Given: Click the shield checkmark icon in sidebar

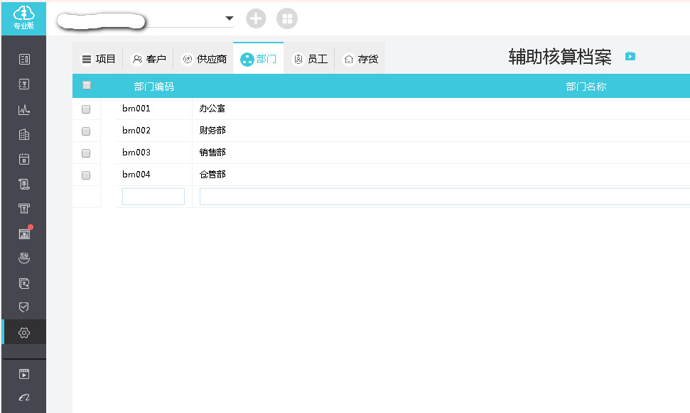Looking at the screenshot, I should 24,307.
